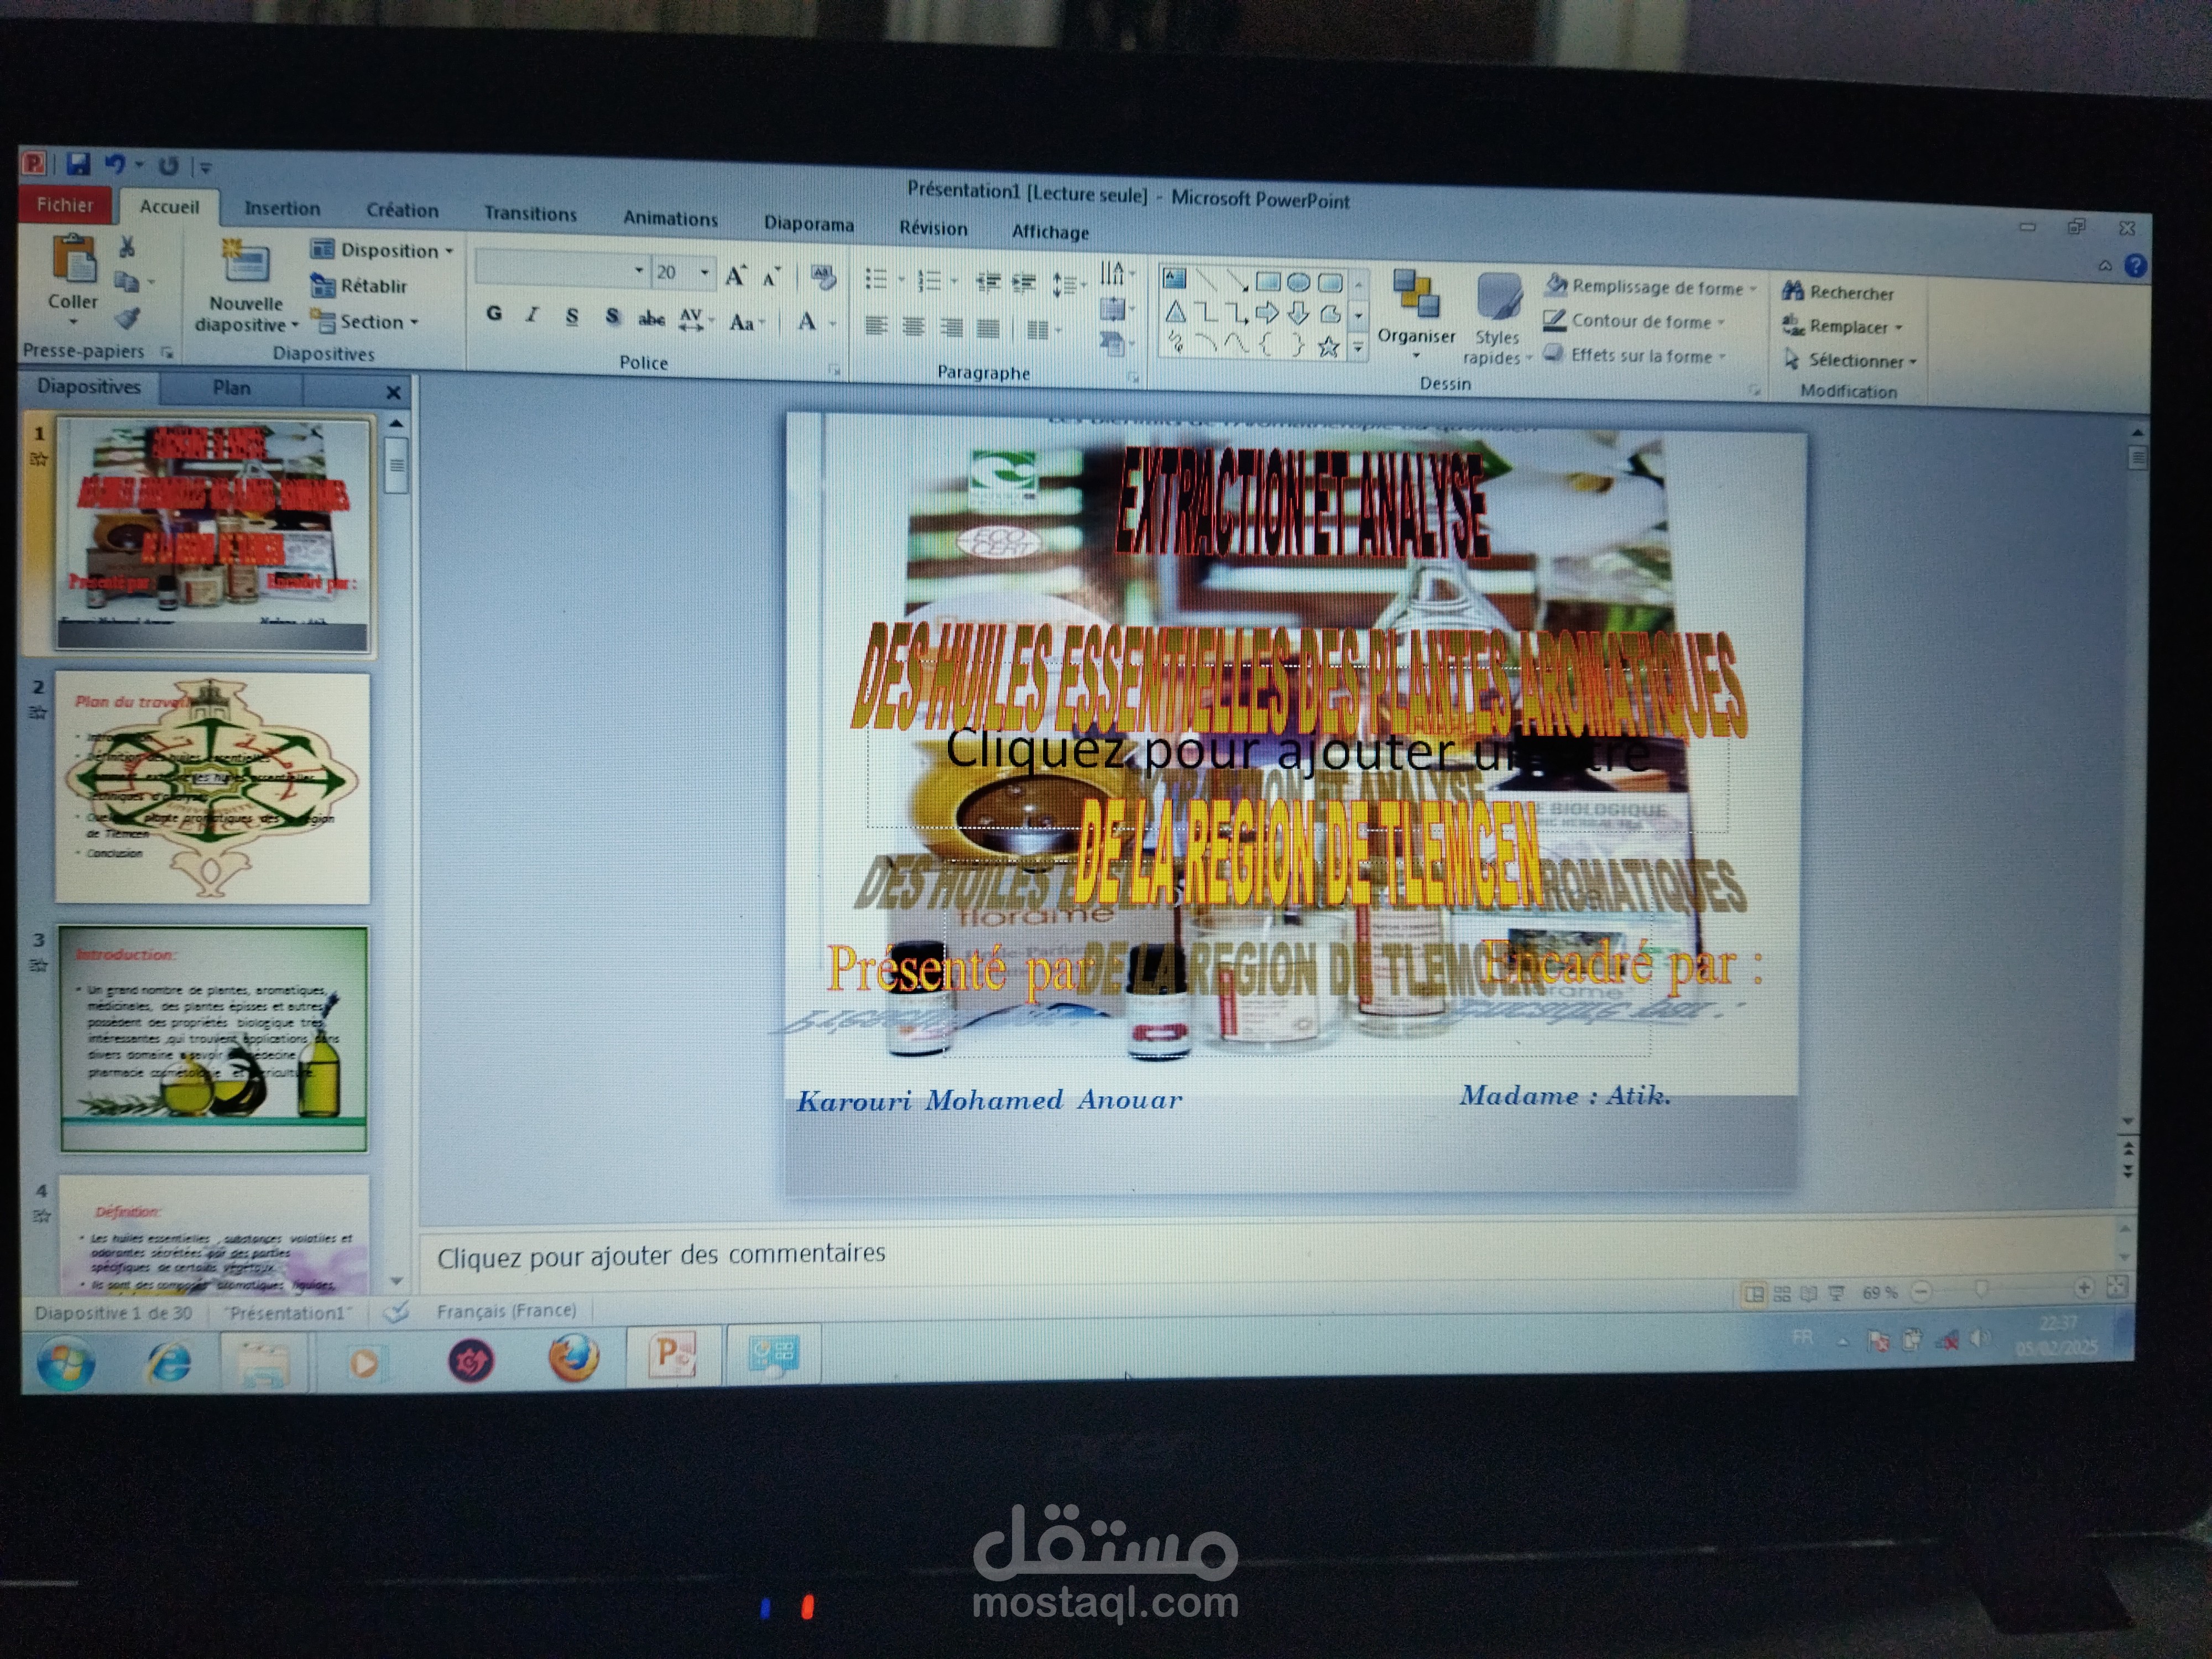Expand the Remplissage de forme dropdown
Viewport: 2212px width, 1659px height.
click(1753, 288)
